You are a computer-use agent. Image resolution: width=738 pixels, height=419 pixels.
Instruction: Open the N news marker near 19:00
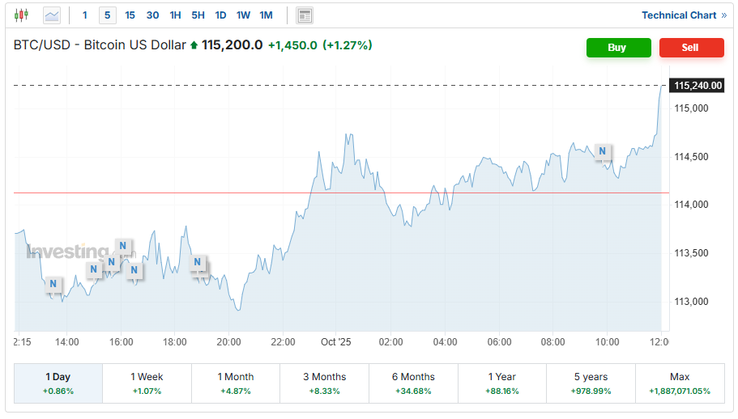click(197, 263)
